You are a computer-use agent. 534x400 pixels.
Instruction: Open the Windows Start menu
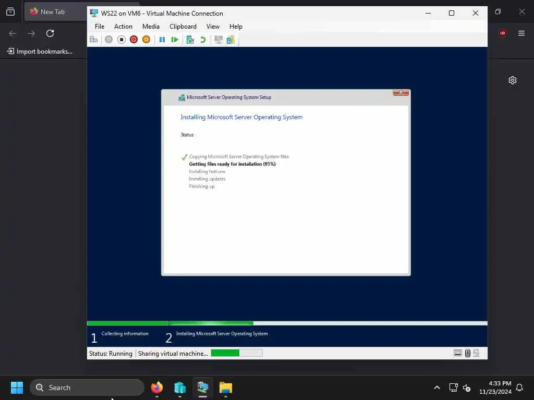click(x=17, y=387)
